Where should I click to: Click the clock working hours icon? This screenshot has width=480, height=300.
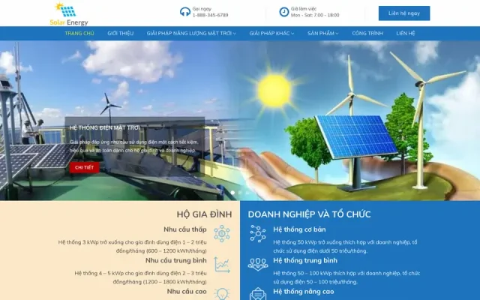click(x=284, y=12)
